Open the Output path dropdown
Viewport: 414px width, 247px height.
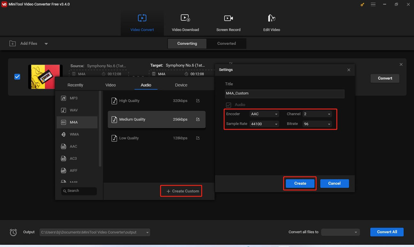(x=95, y=232)
